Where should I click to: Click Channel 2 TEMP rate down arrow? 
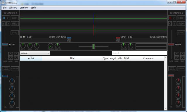point(182,58)
